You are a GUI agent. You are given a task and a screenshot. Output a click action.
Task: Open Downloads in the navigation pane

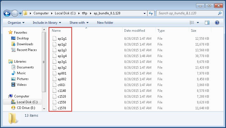[x=25, y=44]
